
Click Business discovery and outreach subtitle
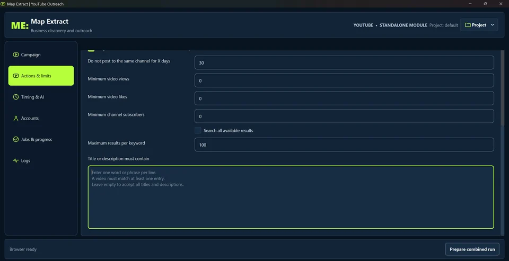pos(62,31)
